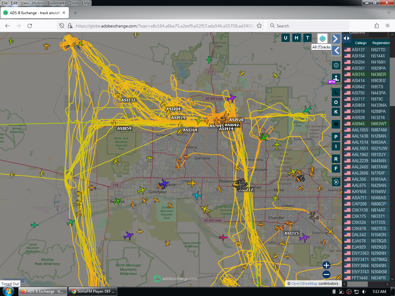The height and width of the screenshot is (296, 395).
Task: Open the Help menu
Action: [86, 3]
